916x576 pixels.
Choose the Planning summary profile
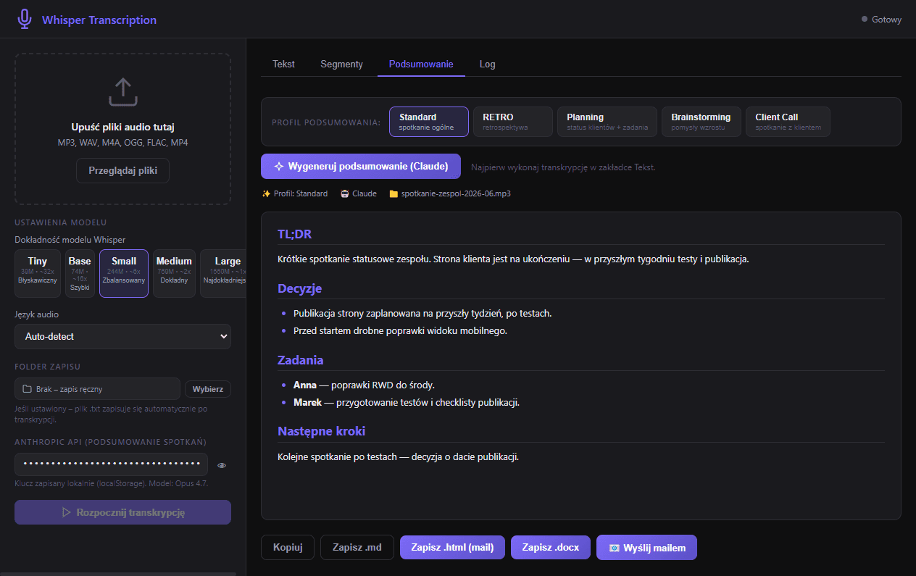(x=607, y=122)
